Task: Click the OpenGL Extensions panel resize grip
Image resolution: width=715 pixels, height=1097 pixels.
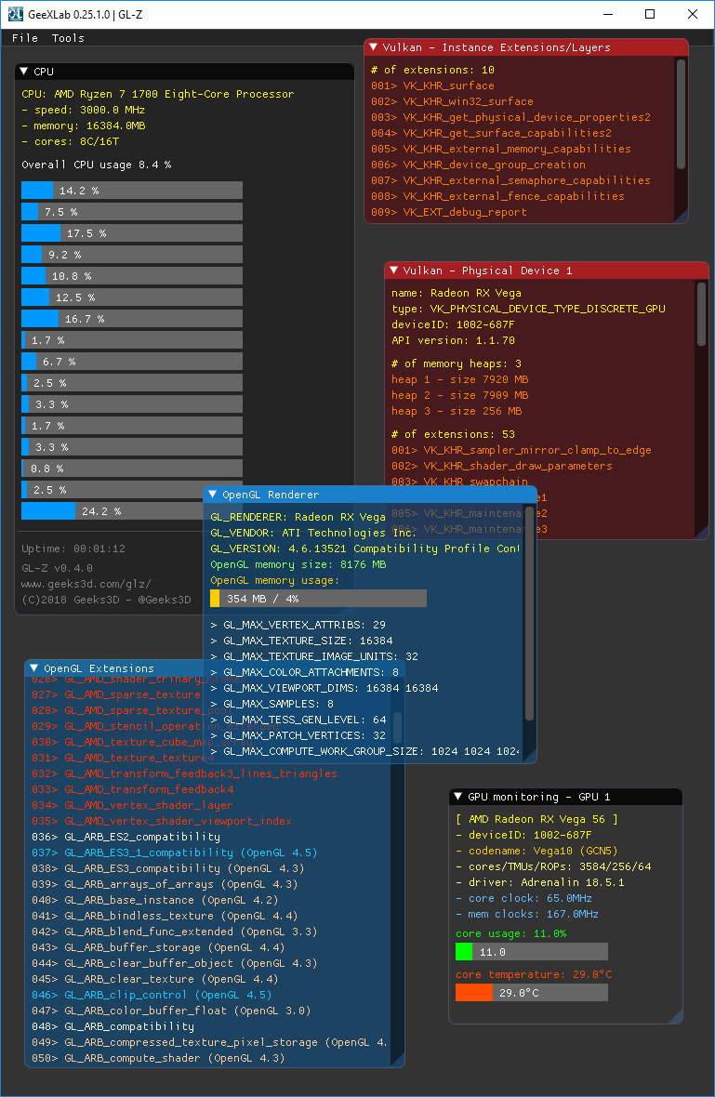Action: (398, 1061)
